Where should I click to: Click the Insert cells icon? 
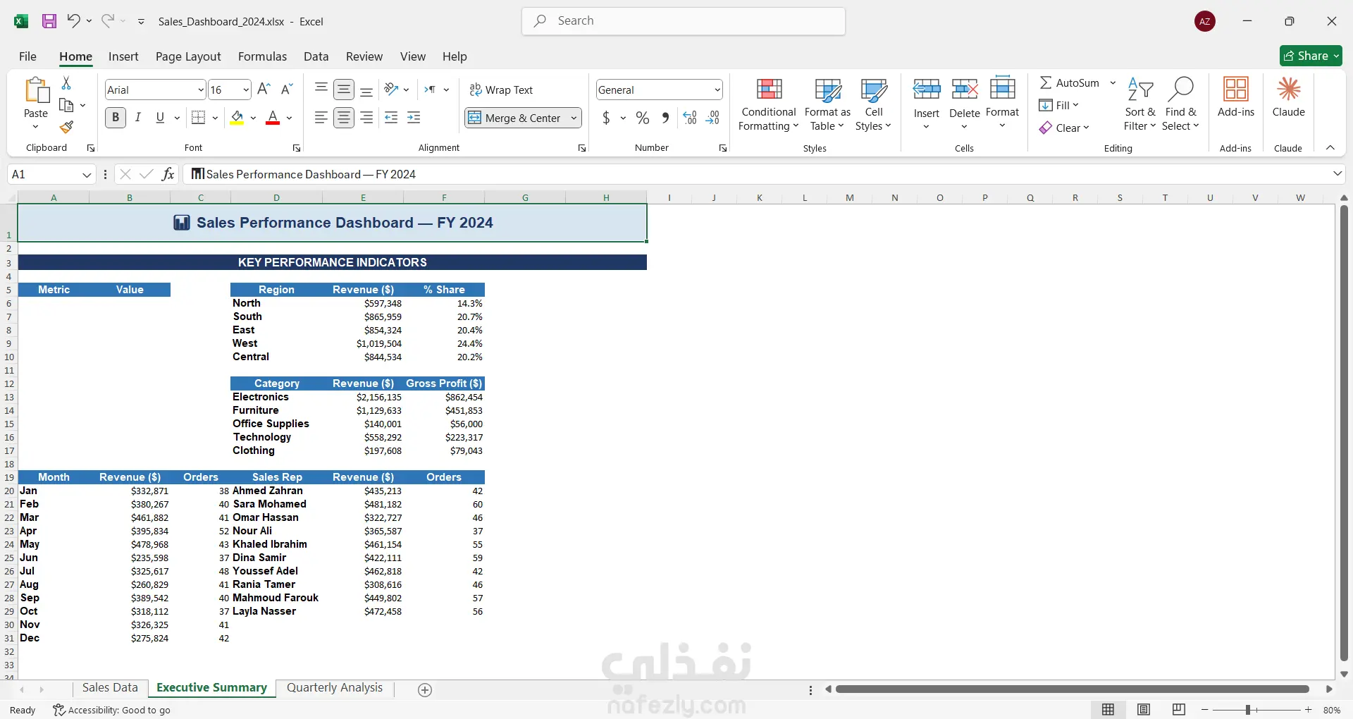927,90
